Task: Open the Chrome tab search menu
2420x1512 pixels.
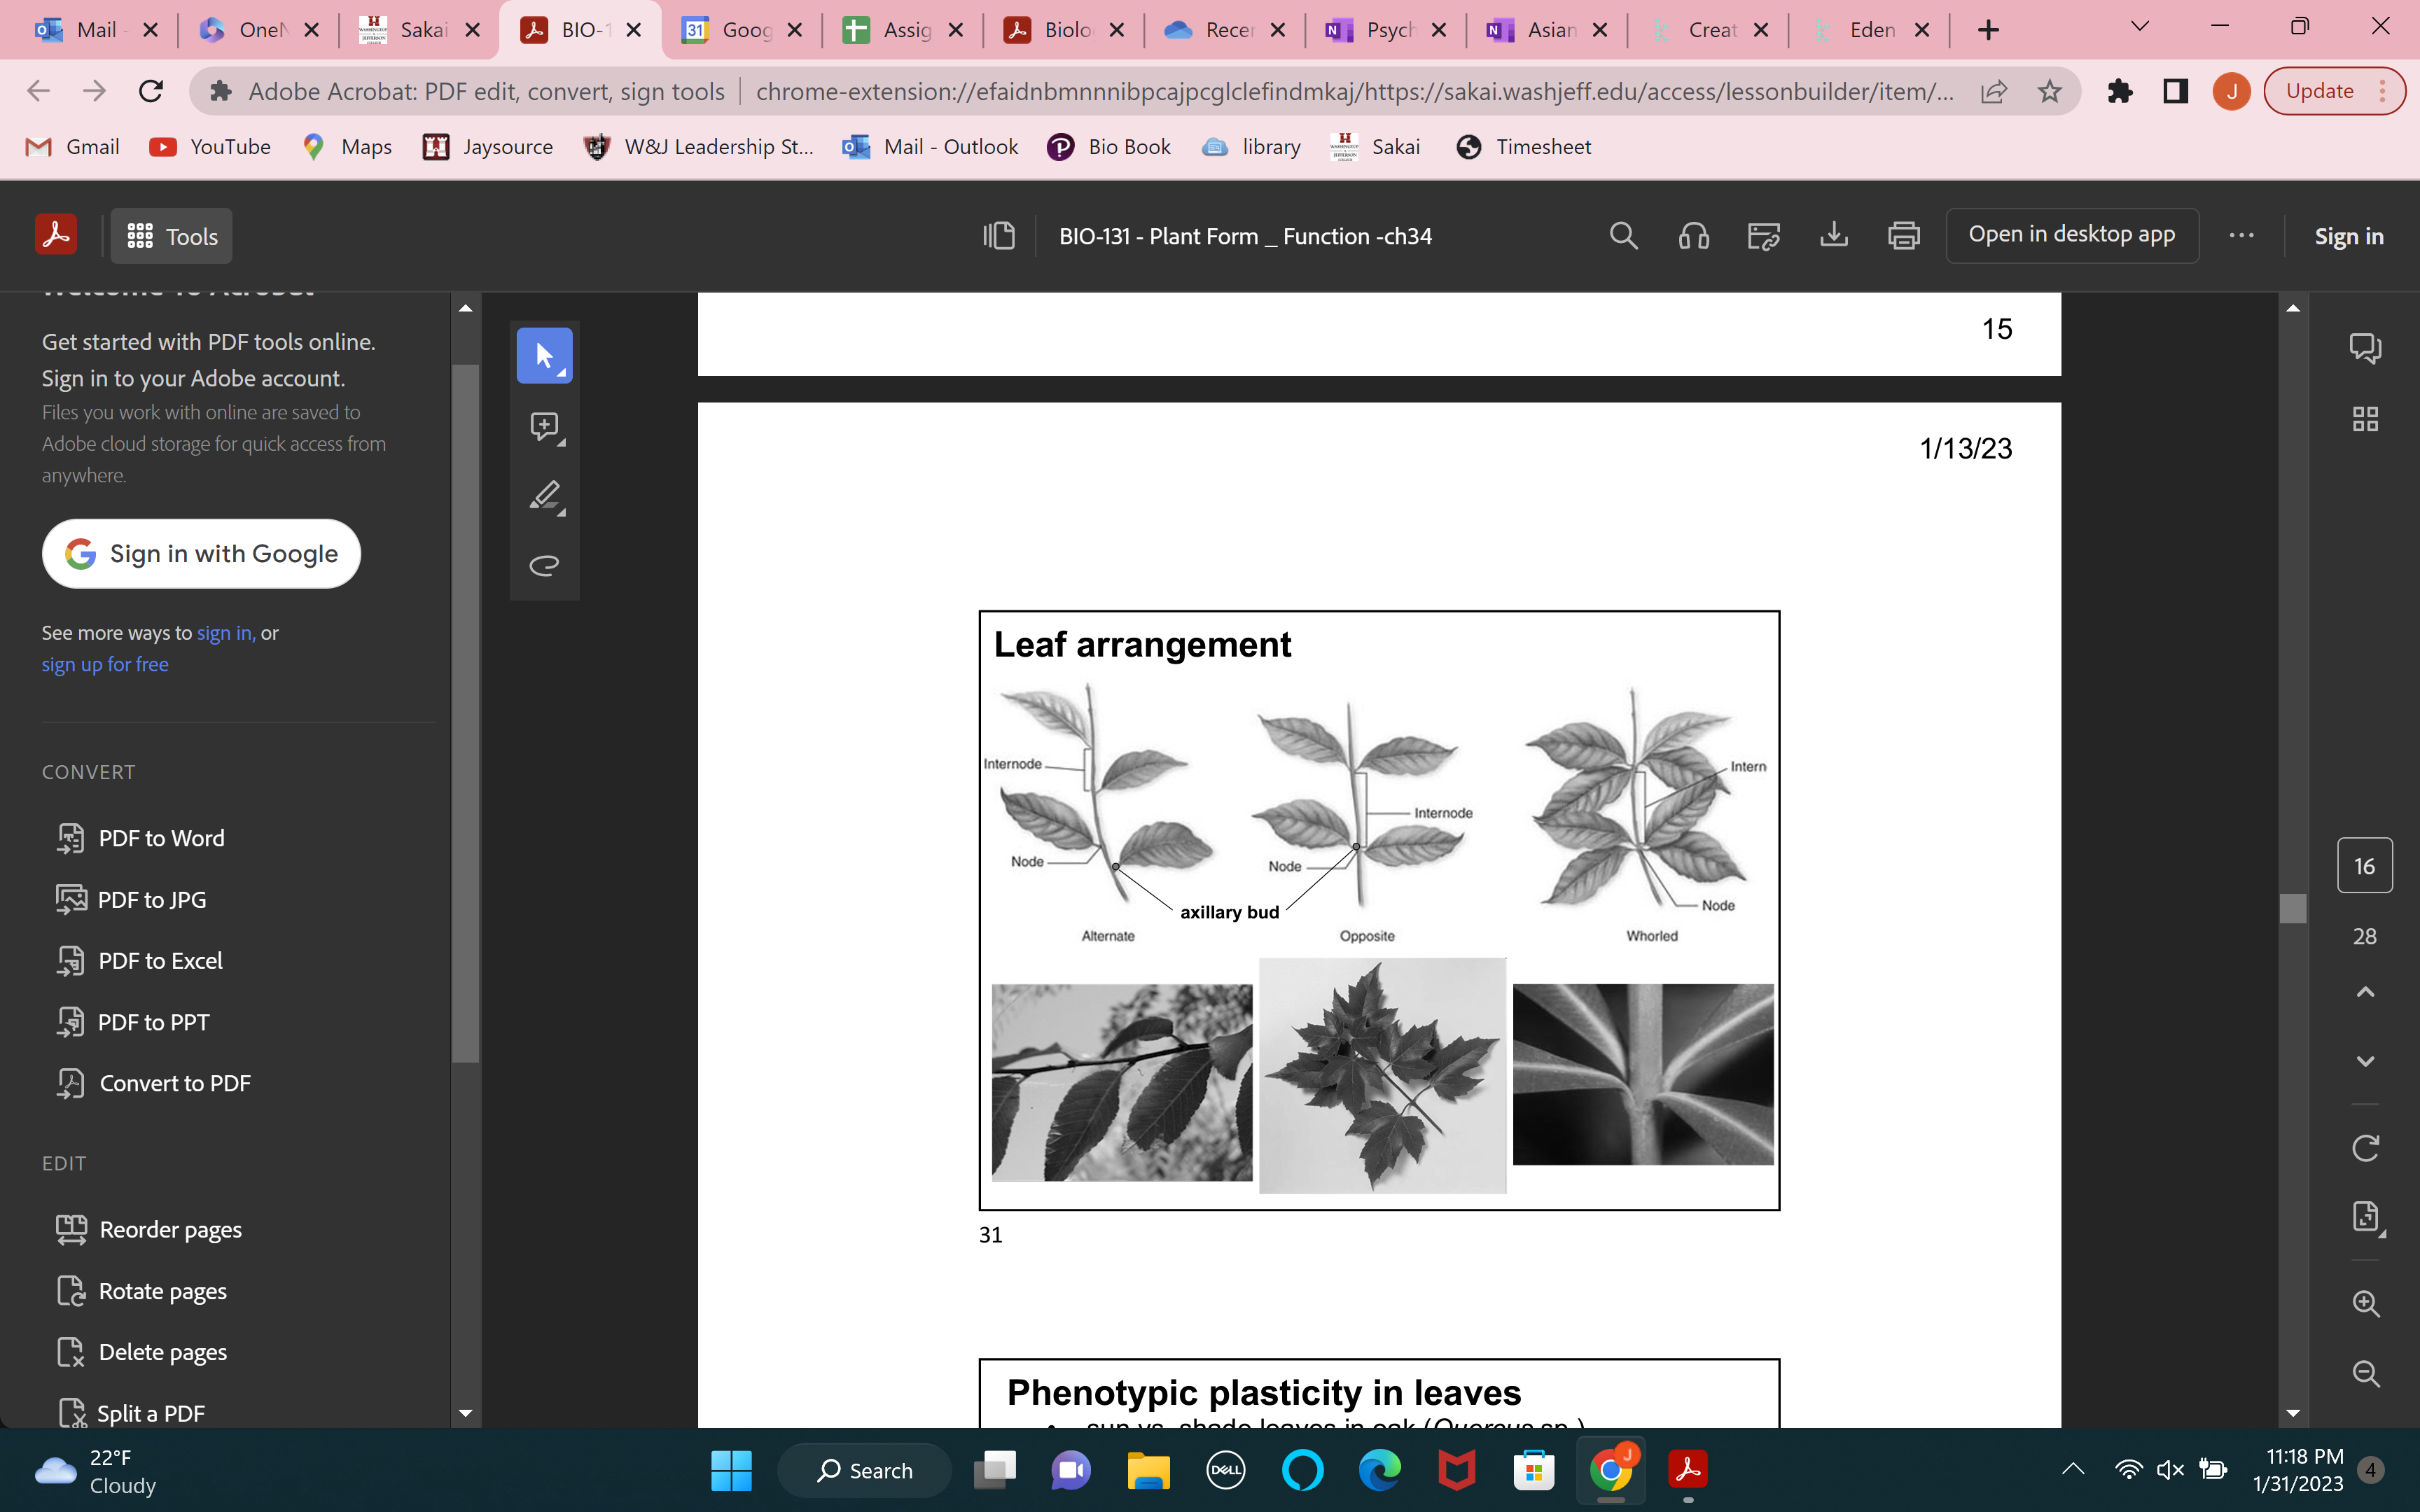Action: tap(2139, 26)
